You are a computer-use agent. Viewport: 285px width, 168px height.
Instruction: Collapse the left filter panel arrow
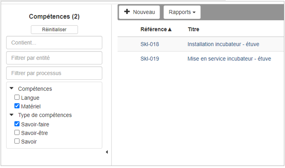[x=107, y=152]
